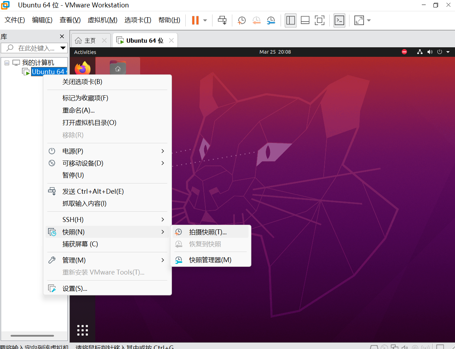Choose 暂停(U) in context menu
455x349 pixels.
(x=107, y=175)
